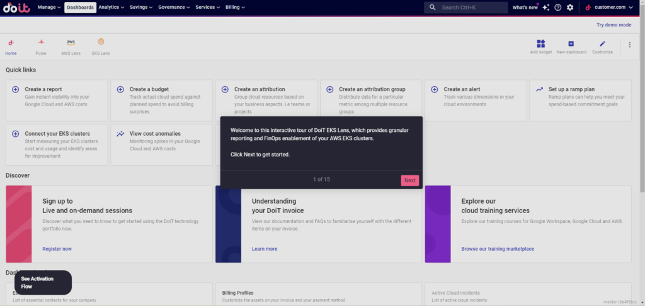Viewport: 645px width, 306px height.
Task: Click the sparkle AI assistant icon
Action: pos(545,8)
